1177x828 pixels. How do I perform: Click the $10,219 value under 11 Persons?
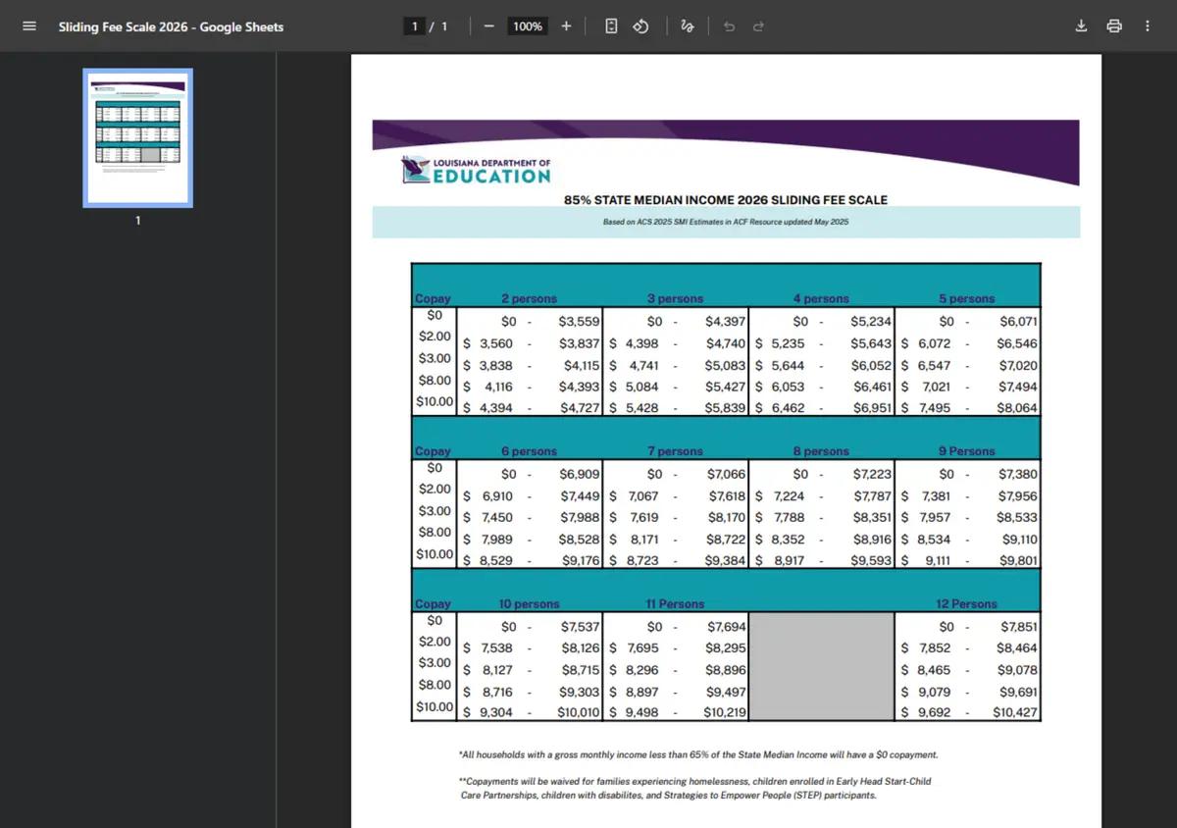[x=725, y=713]
